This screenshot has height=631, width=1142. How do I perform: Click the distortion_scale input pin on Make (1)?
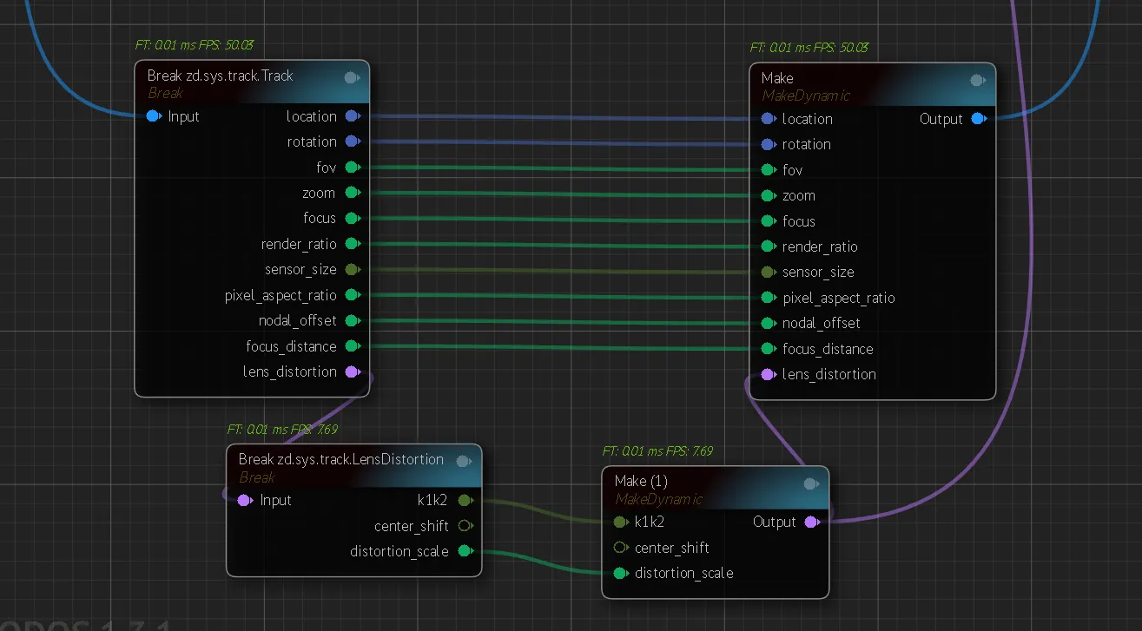pos(620,574)
